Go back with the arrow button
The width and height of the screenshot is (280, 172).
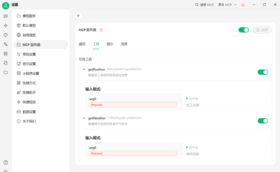[78, 16]
